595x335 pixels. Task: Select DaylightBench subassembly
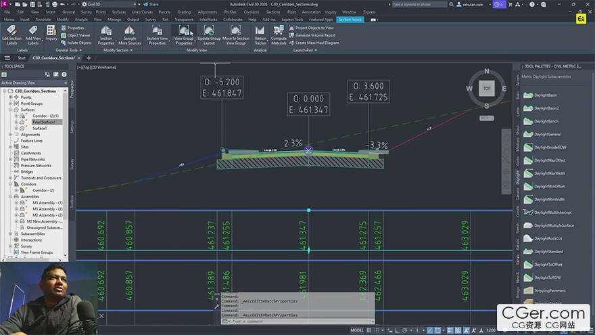(541, 122)
